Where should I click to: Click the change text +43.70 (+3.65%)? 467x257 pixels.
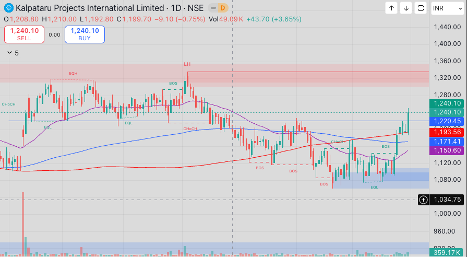point(274,19)
